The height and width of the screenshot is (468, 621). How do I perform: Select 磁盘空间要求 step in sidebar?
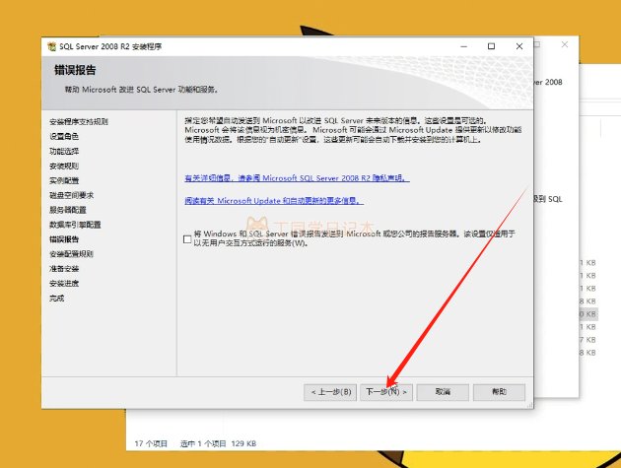[71, 195]
